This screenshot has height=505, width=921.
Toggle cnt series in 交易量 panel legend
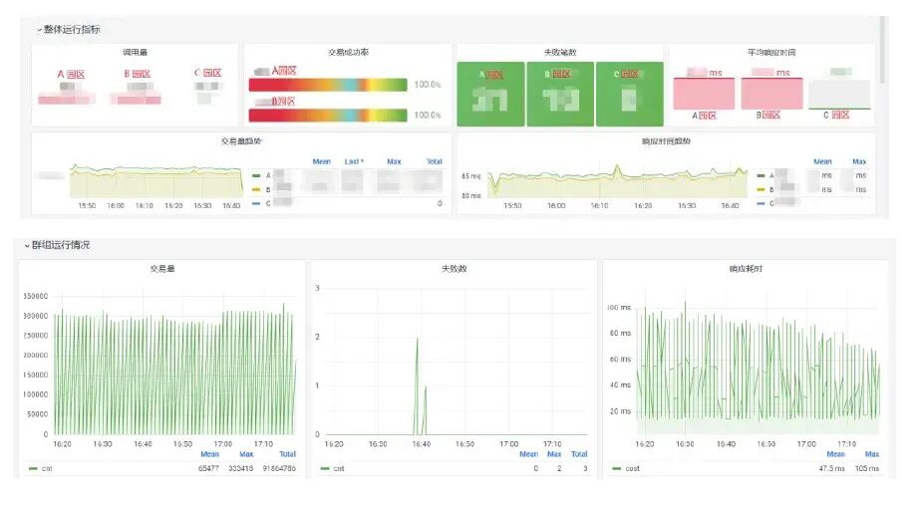pos(47,468)
